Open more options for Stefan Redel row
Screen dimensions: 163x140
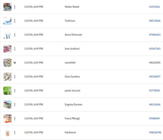pos(15,7)
